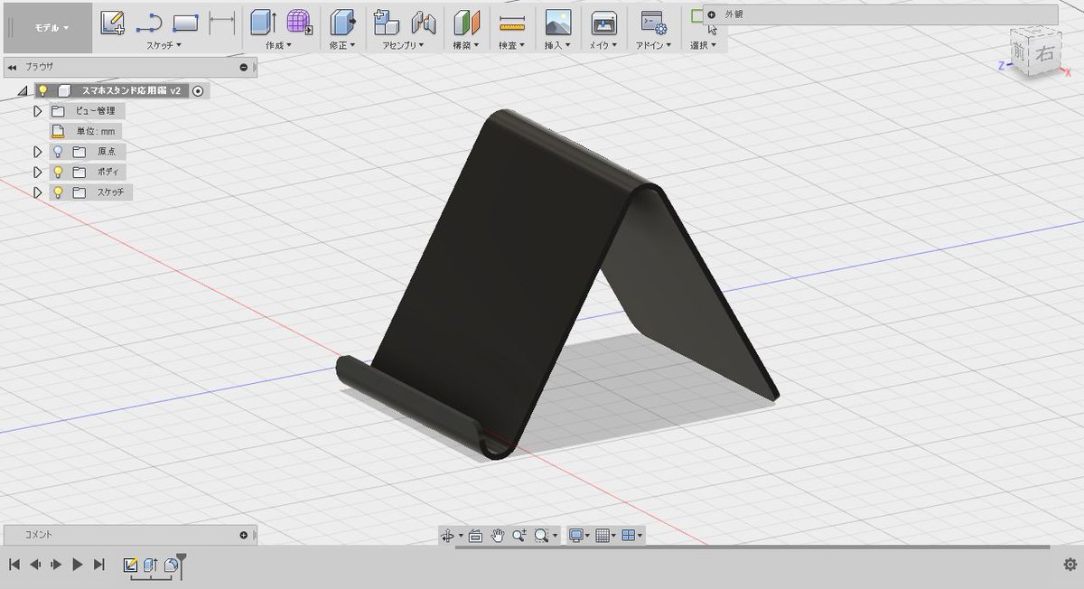
Task: Open the 選択 dropdown menu
Action: tap(704, 44)
